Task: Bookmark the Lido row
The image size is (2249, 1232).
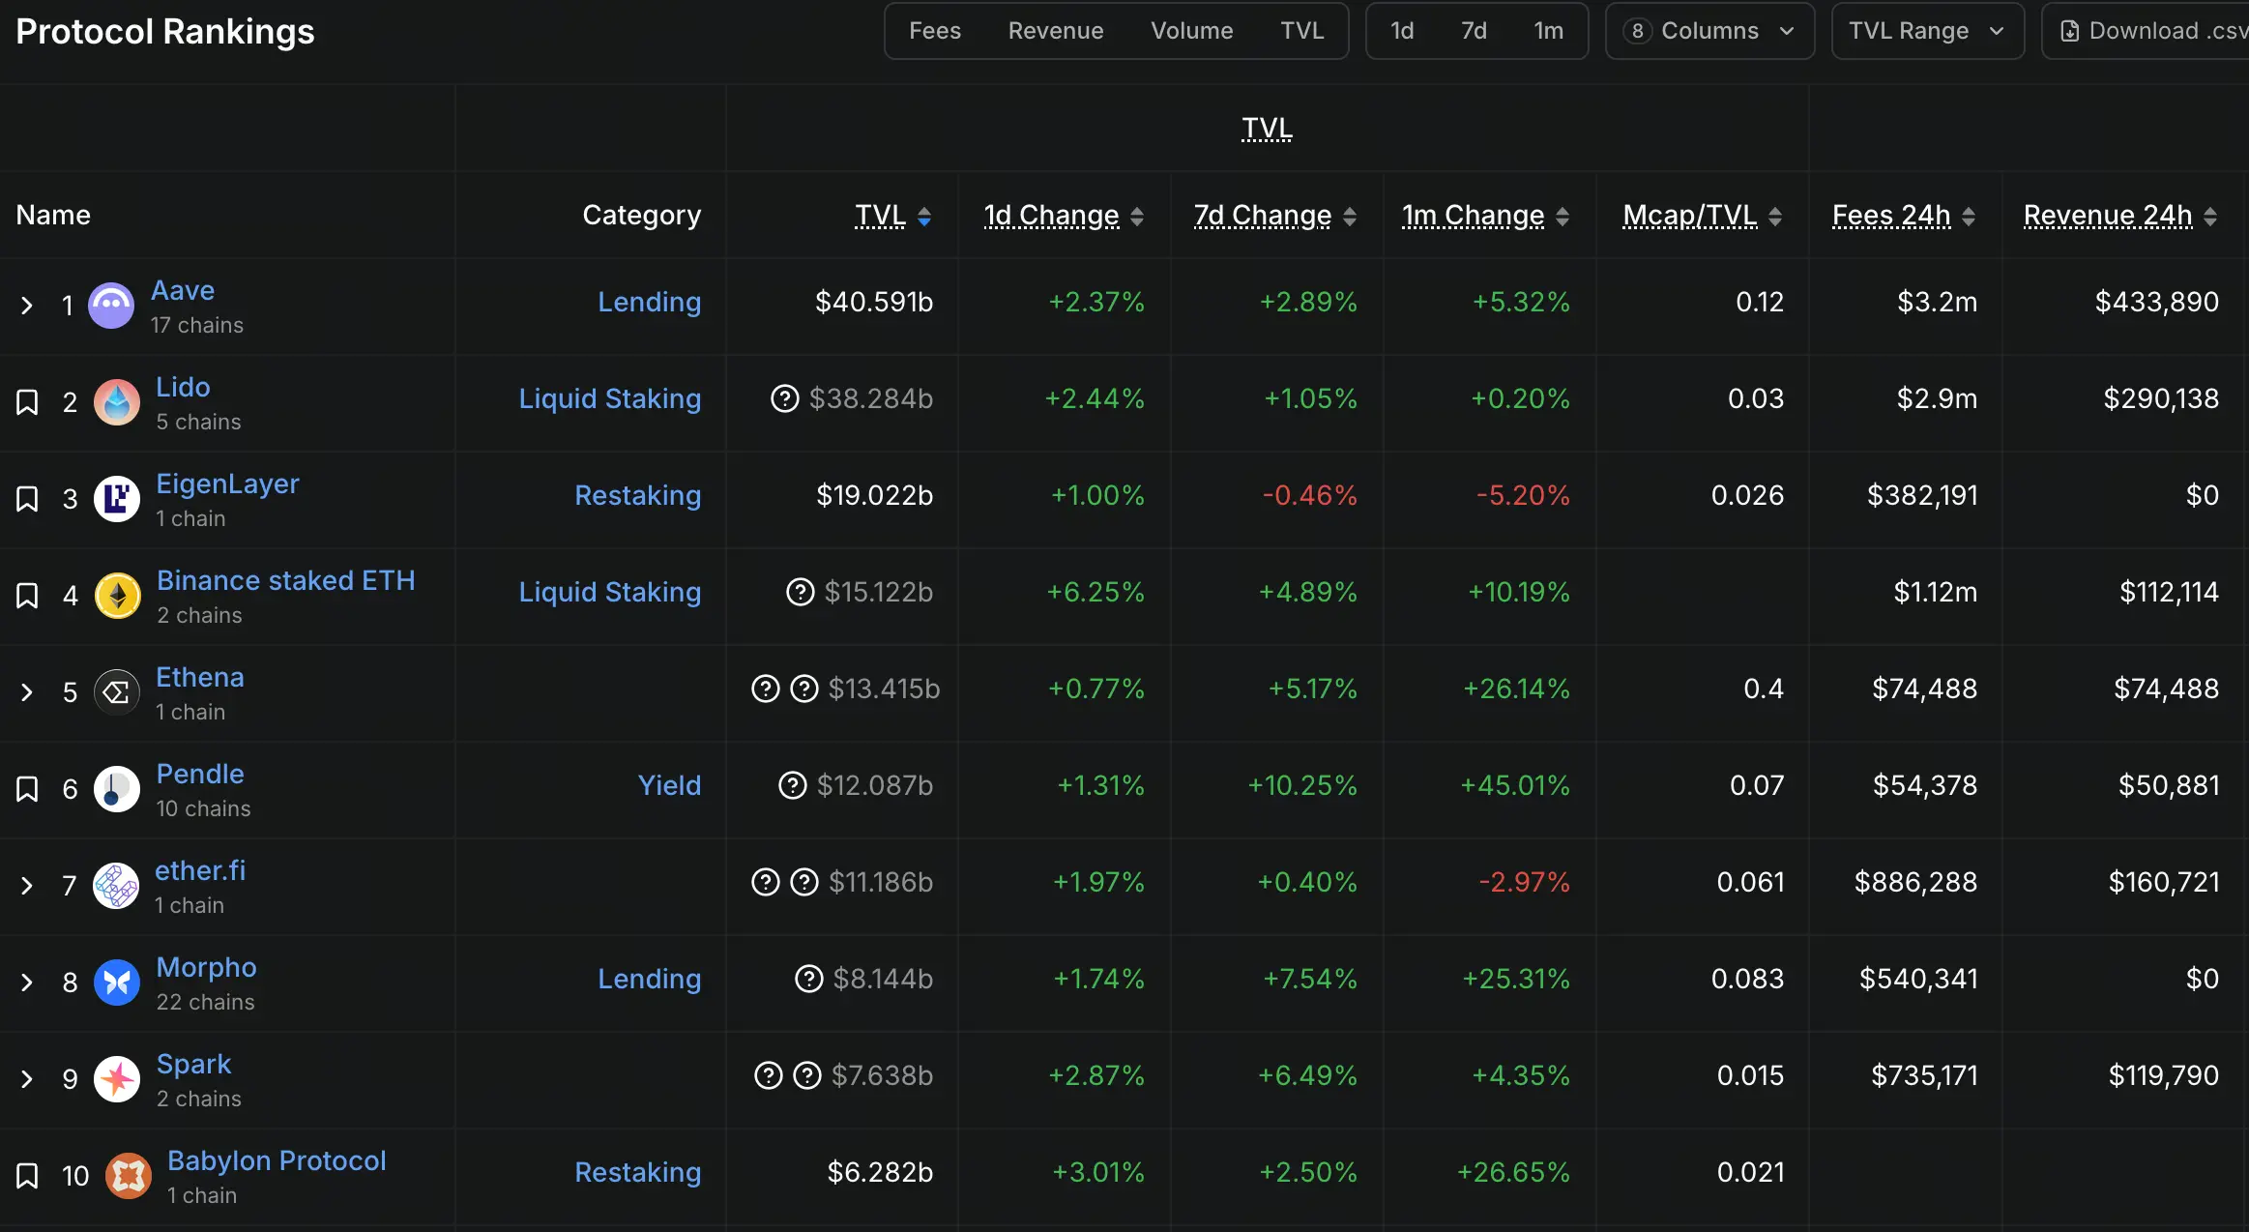Action: click(27, 402)
